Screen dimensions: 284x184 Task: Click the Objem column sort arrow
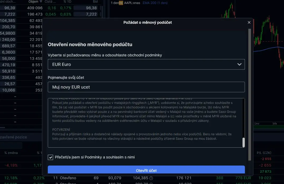pos(41,2)
